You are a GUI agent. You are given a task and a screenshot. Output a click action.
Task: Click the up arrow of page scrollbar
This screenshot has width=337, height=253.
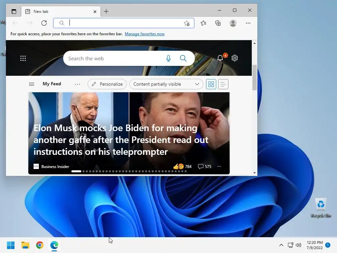254,43
